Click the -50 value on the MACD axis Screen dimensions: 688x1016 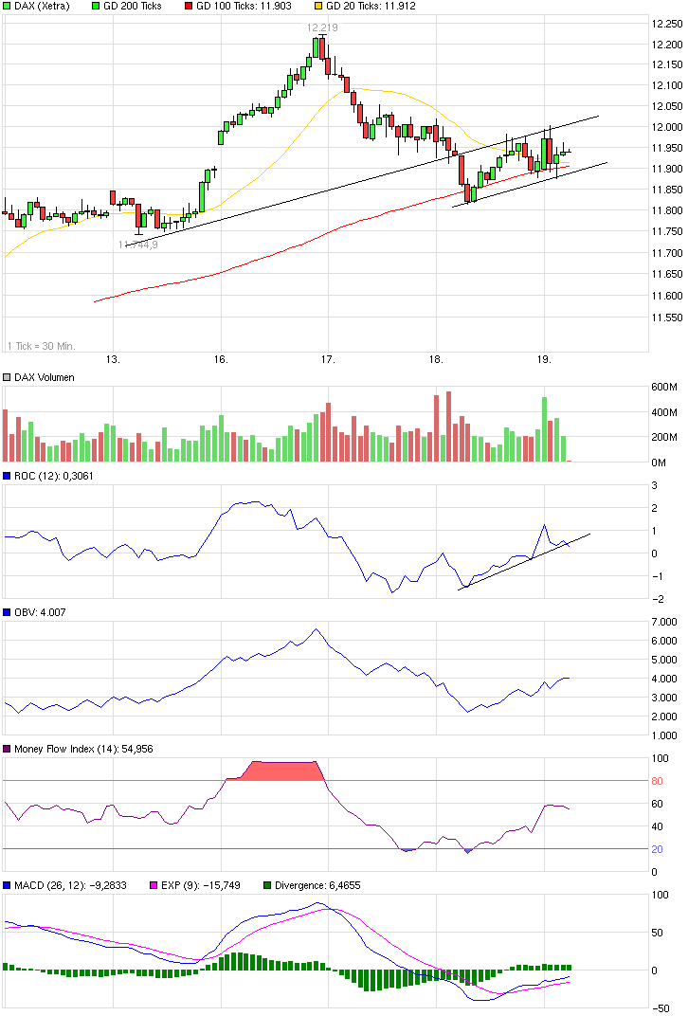point(661,1008)
